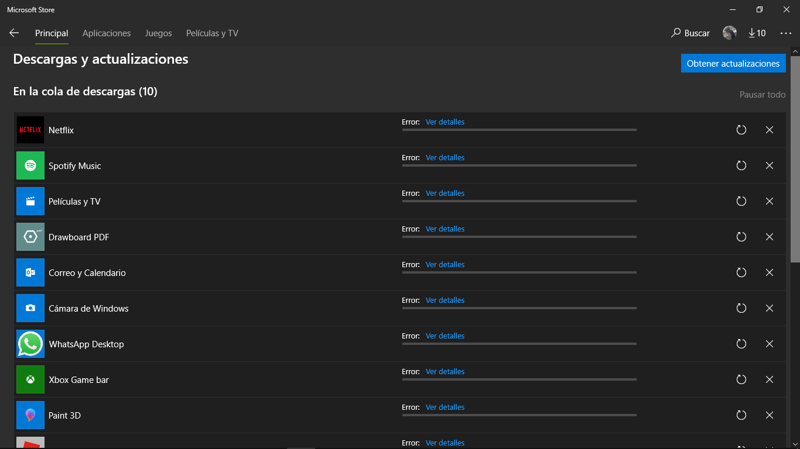Open Ver detalles for Drawboard PDF
The width and height of the screenshot is (800, 449).
(445, 229)
